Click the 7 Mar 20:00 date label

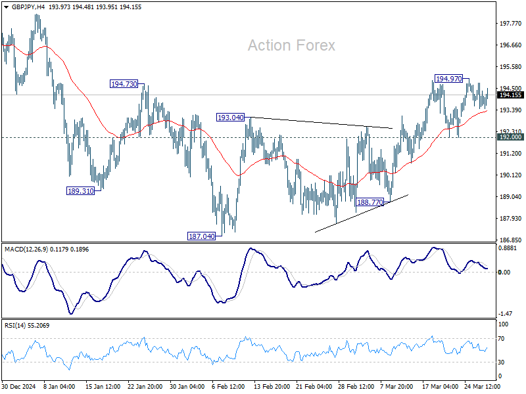pyautogui.click(x=396, y=386)
